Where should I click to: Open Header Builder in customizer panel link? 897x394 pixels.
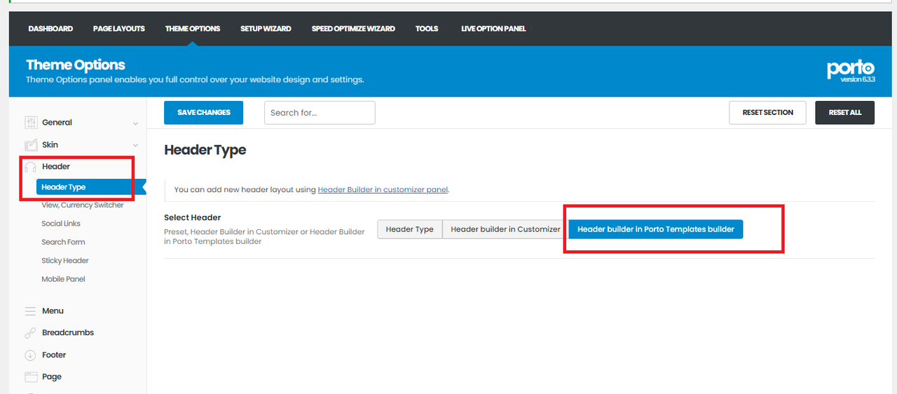tap(383, 189)
